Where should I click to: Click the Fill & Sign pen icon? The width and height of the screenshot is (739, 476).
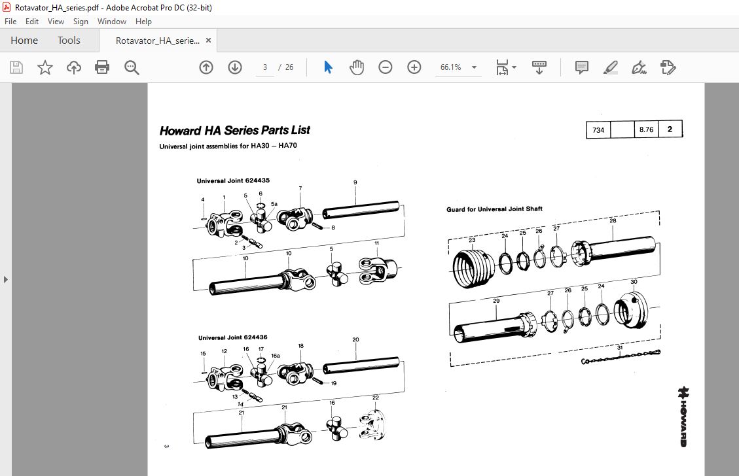tap(639, 67)
